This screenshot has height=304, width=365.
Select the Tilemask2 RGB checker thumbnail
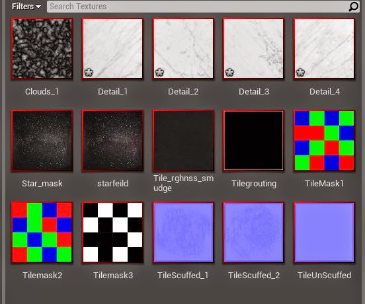[42, 233]
